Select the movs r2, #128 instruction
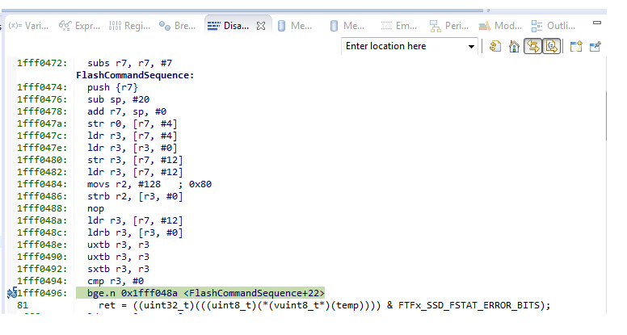627x335 pixels. coord(149,184)
